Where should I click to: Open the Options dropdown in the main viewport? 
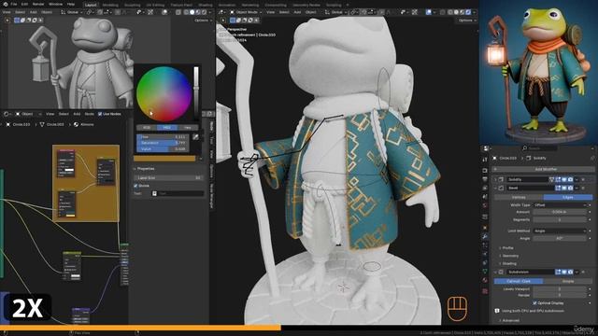click(x=466, y=21)
